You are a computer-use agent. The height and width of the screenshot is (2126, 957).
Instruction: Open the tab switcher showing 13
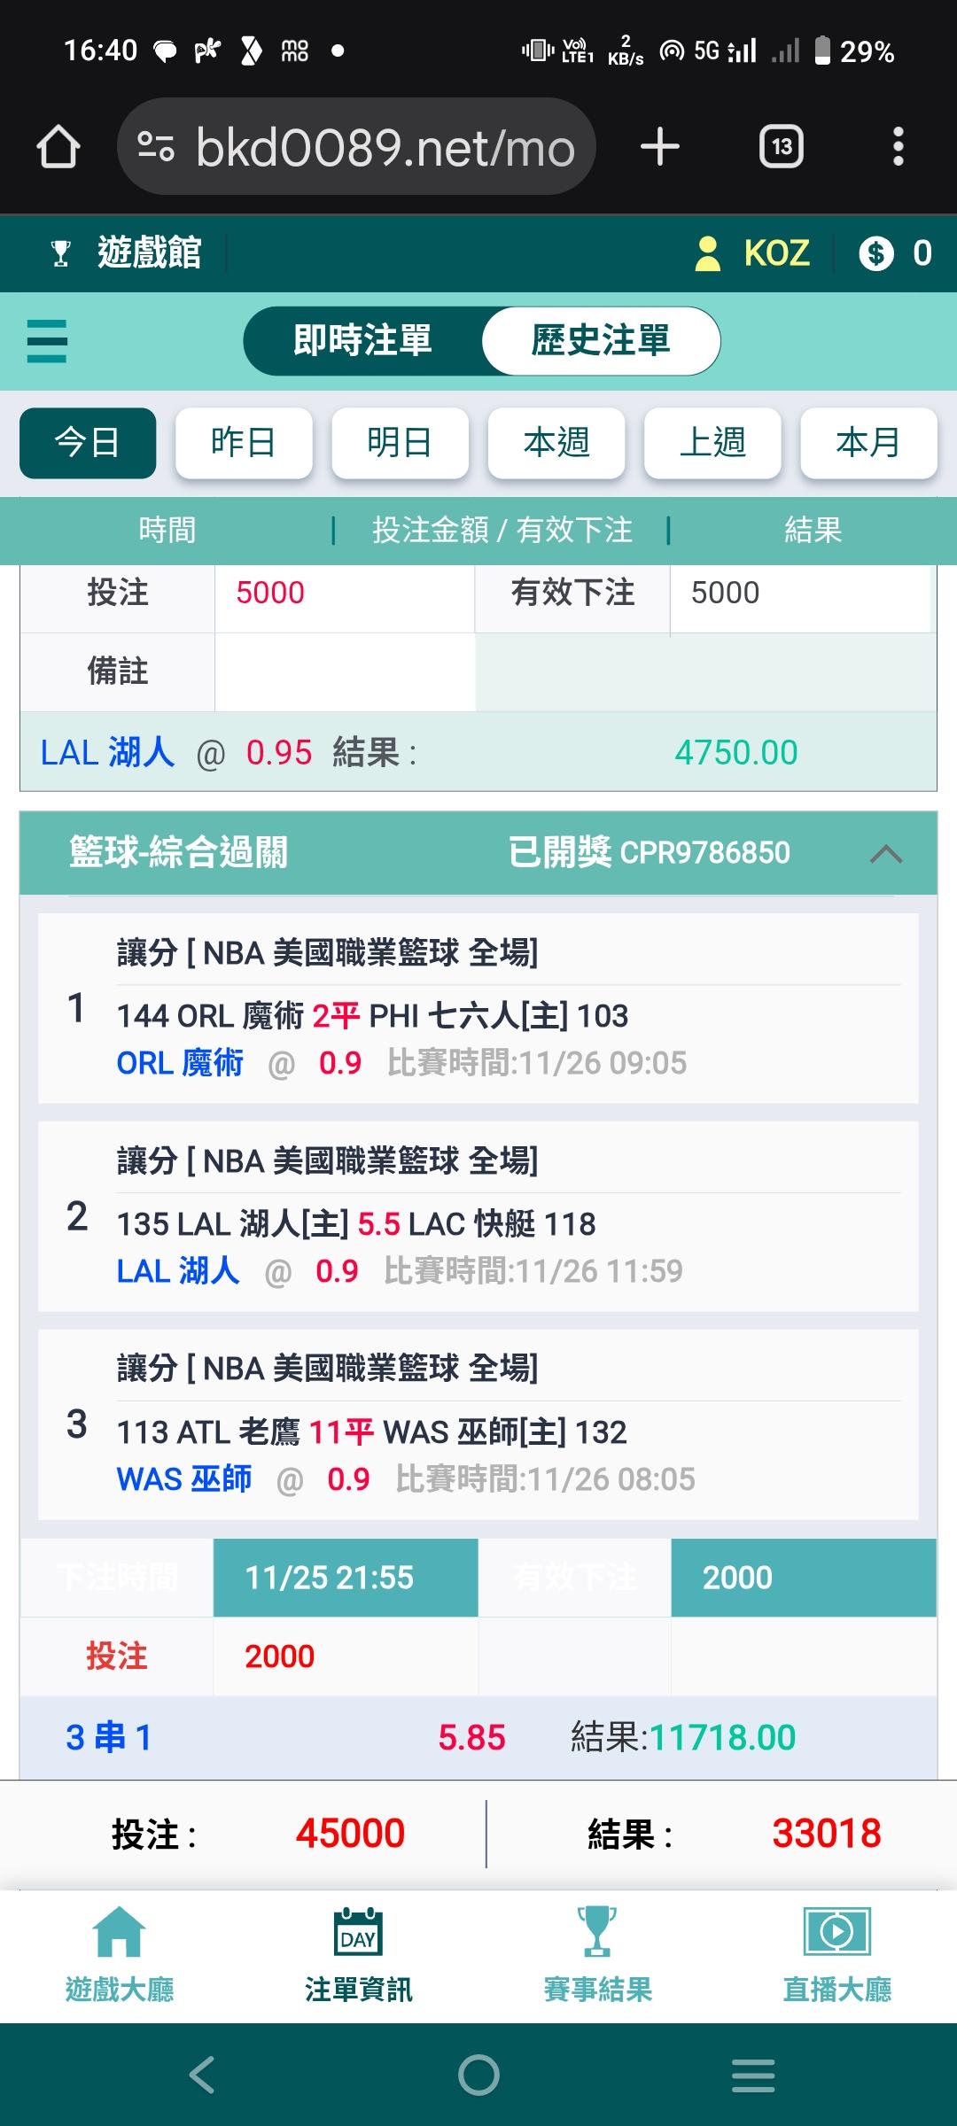pyautogui.click(x=781, y=147)
